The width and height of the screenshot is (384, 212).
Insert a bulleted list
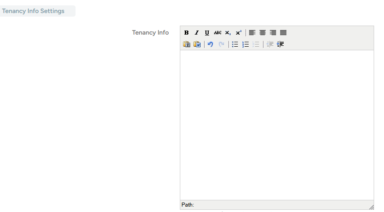(235, 44)
